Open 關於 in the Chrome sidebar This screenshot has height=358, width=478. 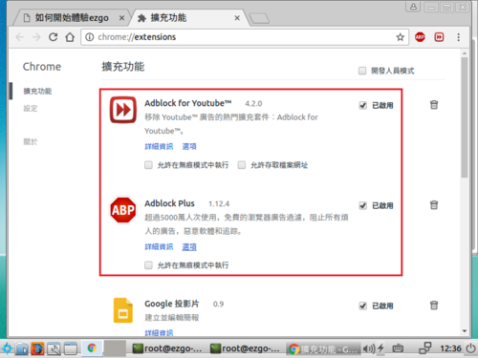click(31, 141)
